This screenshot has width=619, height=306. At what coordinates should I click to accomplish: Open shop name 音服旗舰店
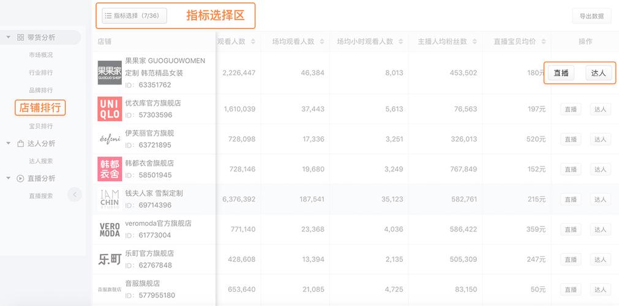(142, 283)
